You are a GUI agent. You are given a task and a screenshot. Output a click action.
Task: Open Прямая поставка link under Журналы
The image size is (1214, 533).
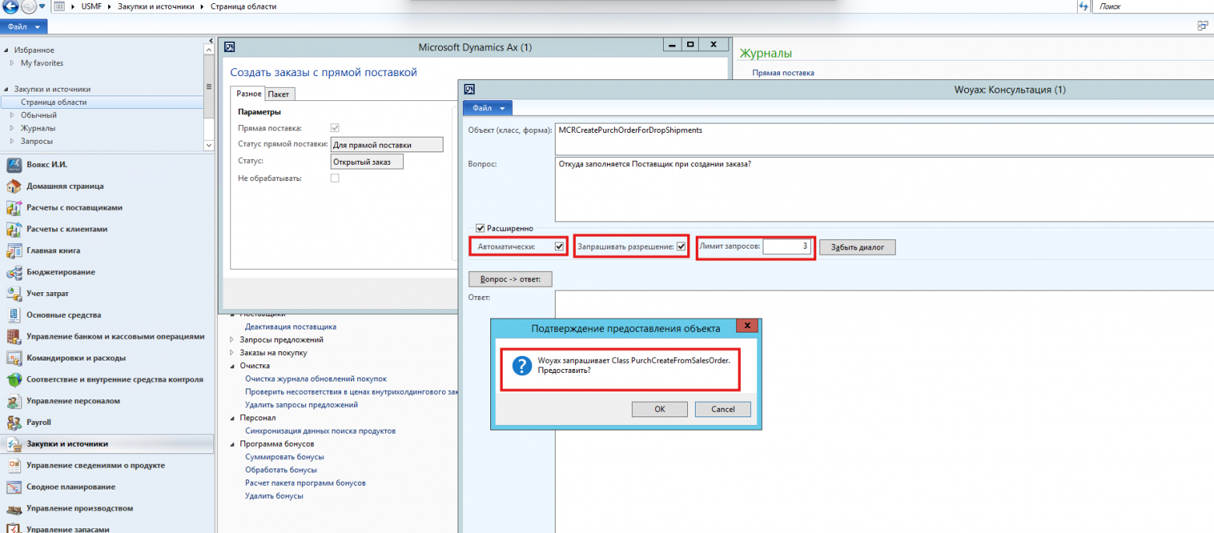[783, 73]
